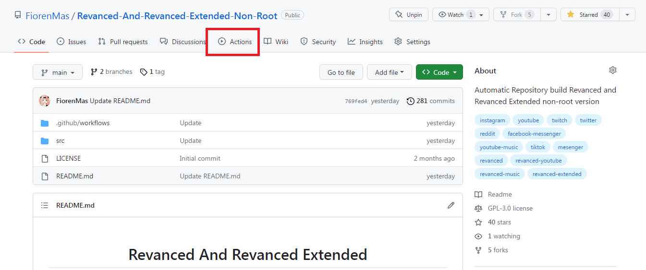Screen dimensions: 646x270
Task: Expand the green Code dropdown button
Action: [x=439, y=72]
